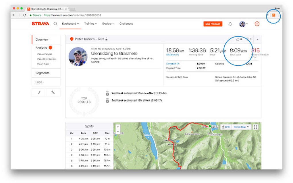Download the activity with the GPX link
293x183 pixels.
coord(226,126)
